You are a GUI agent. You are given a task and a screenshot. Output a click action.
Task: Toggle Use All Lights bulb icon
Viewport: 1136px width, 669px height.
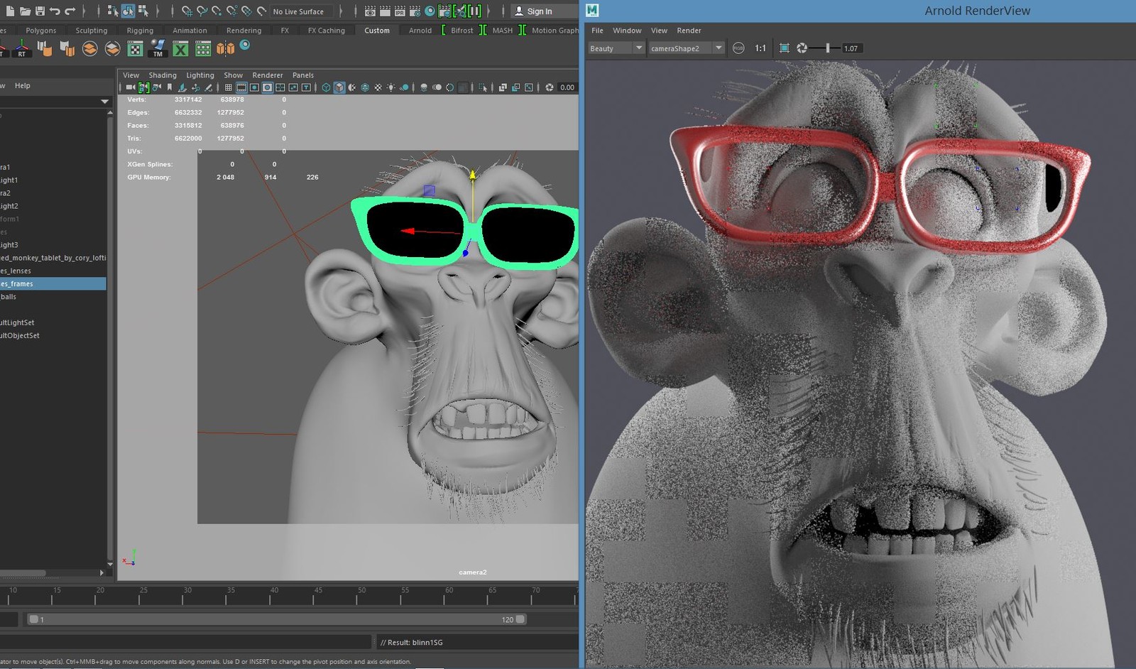point(391,87)
